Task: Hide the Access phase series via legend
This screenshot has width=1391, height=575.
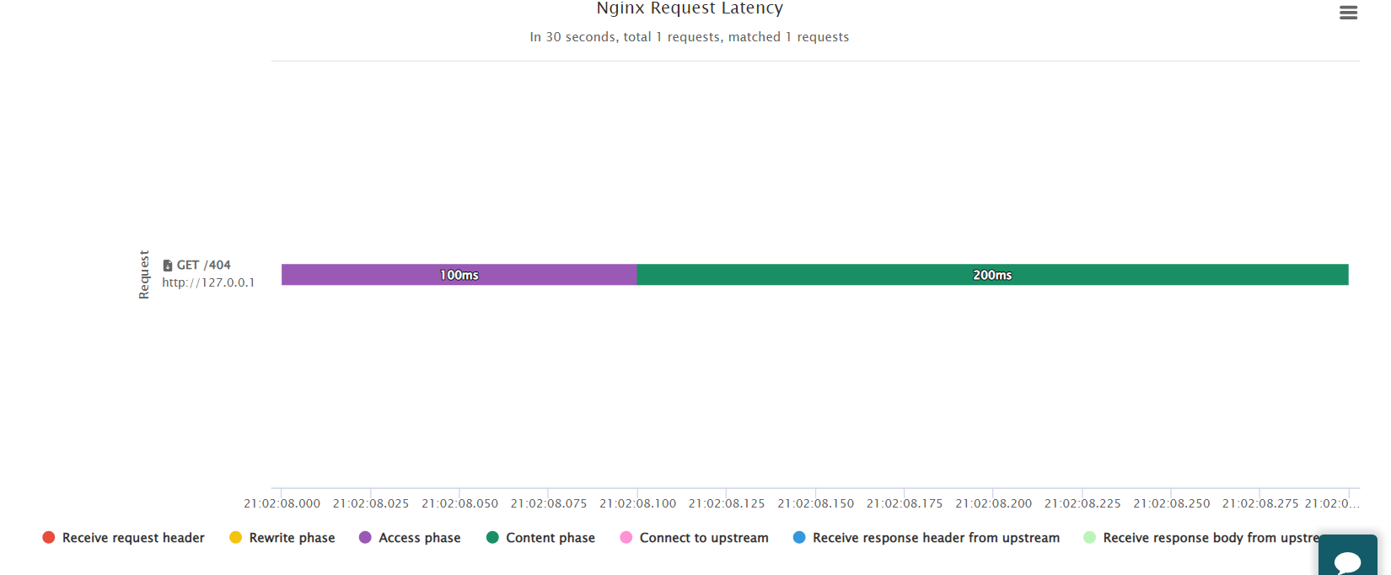Action: [x=410, y=538]
